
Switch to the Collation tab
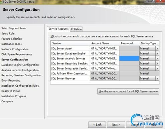pos(76,29)
